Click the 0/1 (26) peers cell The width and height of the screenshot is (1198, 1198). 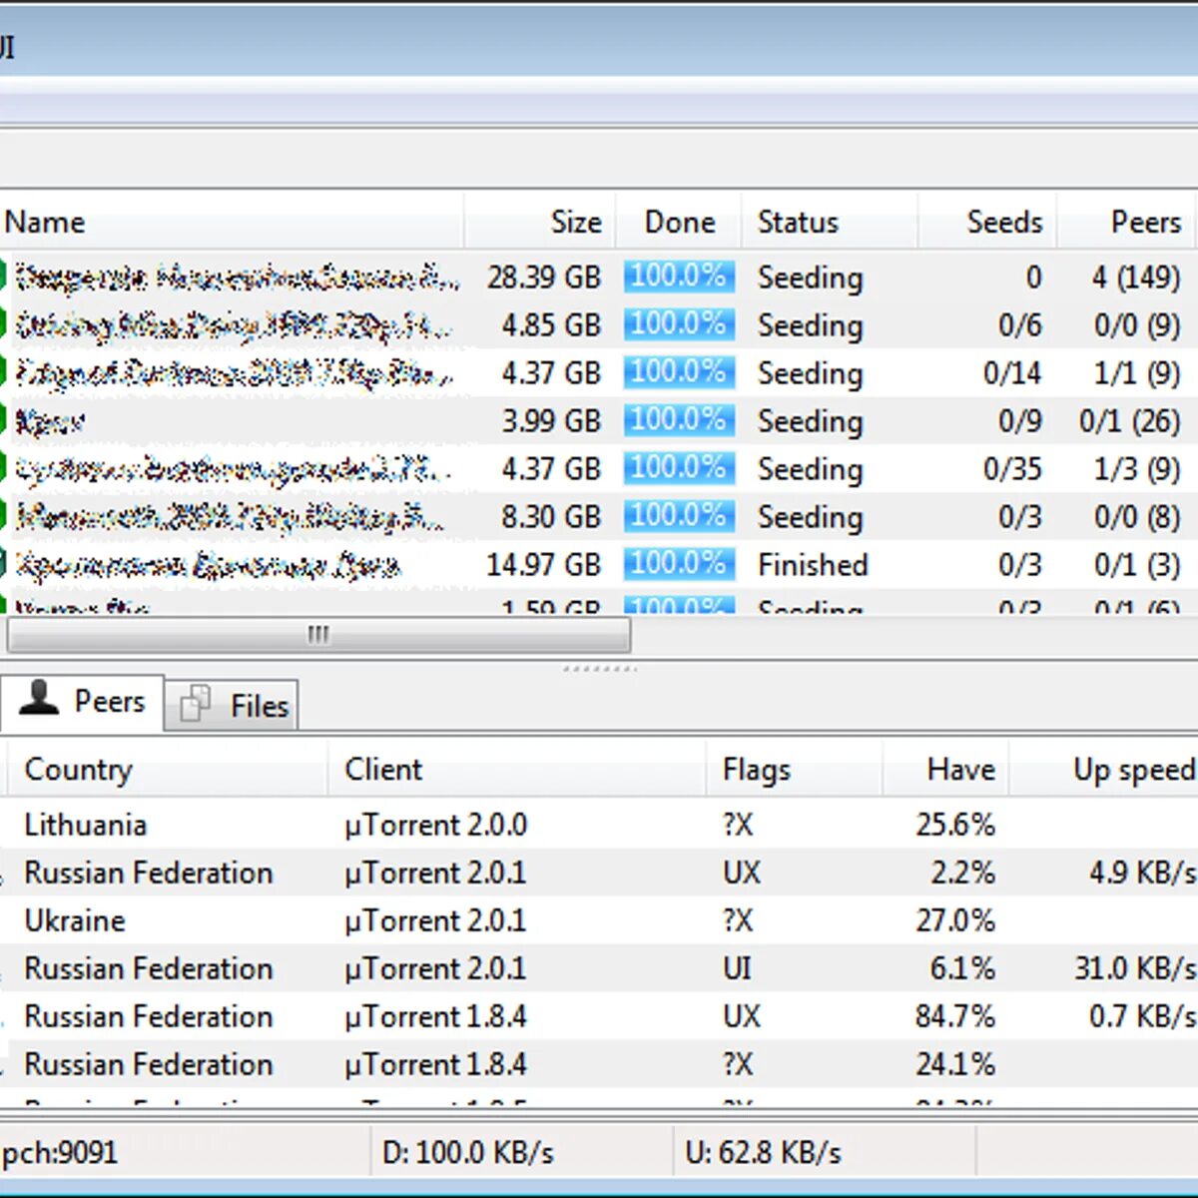1130,420
